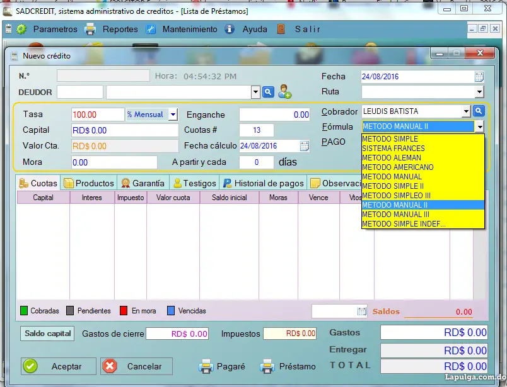Click the Cuotas # number field
The height and width of the screenshot is (387, 507).
point(257,130)
